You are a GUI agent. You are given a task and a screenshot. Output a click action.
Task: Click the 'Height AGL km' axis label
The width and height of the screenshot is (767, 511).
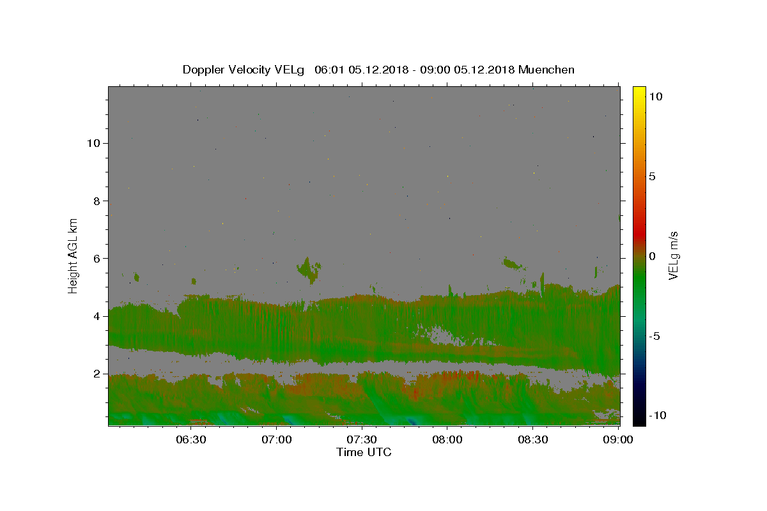[74, 256]
